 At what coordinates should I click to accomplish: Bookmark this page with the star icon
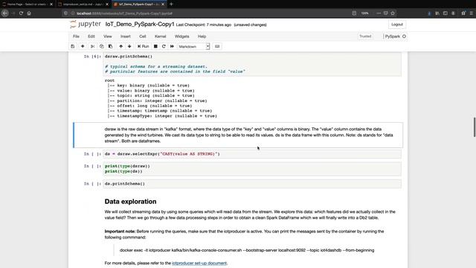[x=393, y=13]
